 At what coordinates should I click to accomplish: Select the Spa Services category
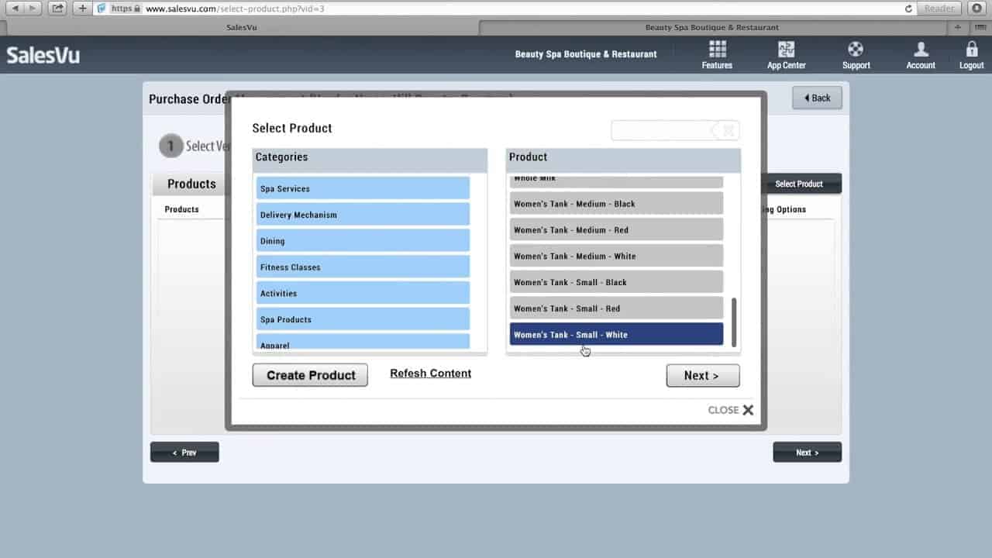point(363,188)
